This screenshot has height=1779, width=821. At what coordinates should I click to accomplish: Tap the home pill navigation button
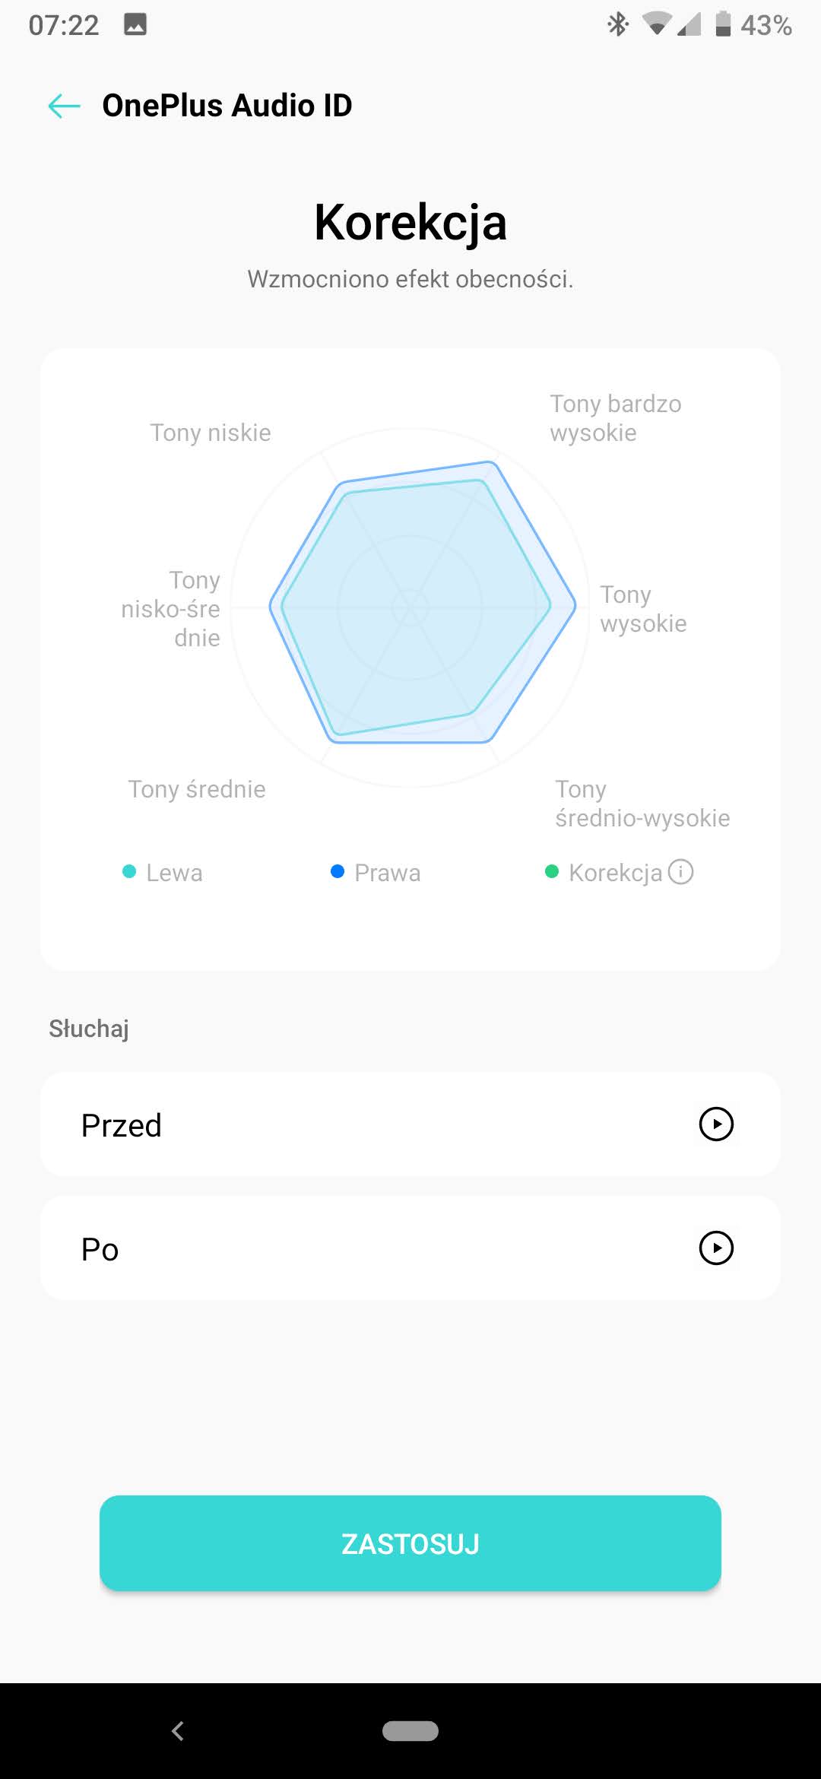tap(410, 1731)
